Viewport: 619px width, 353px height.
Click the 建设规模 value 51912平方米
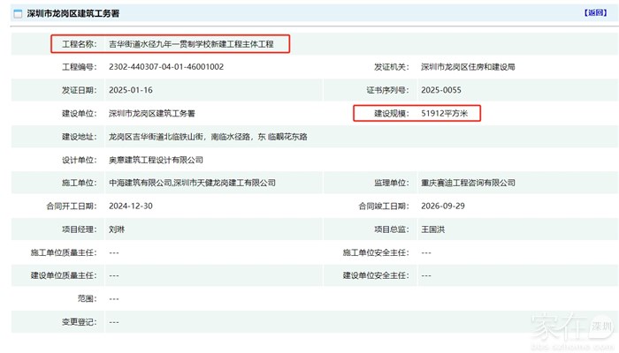(x=451, y=114)
